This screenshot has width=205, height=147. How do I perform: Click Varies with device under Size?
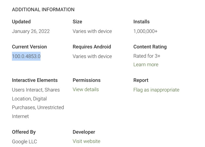[92, 31]
